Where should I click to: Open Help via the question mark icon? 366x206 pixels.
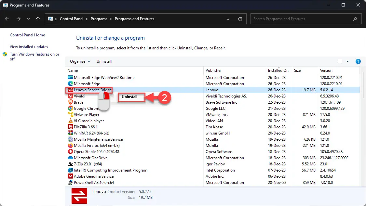tap(358, 61)
